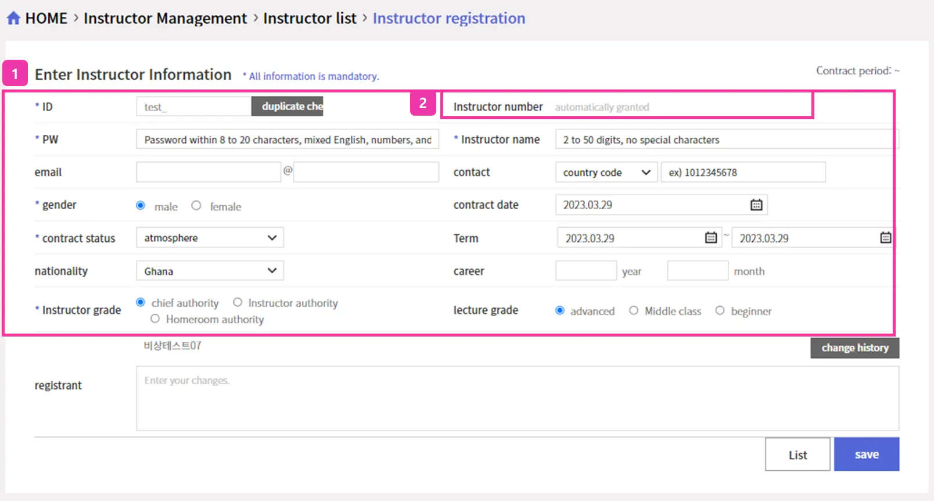Viewport: 934px width, 501px height.
Task: Select beginner lecture grade
Action: point(720,311)
